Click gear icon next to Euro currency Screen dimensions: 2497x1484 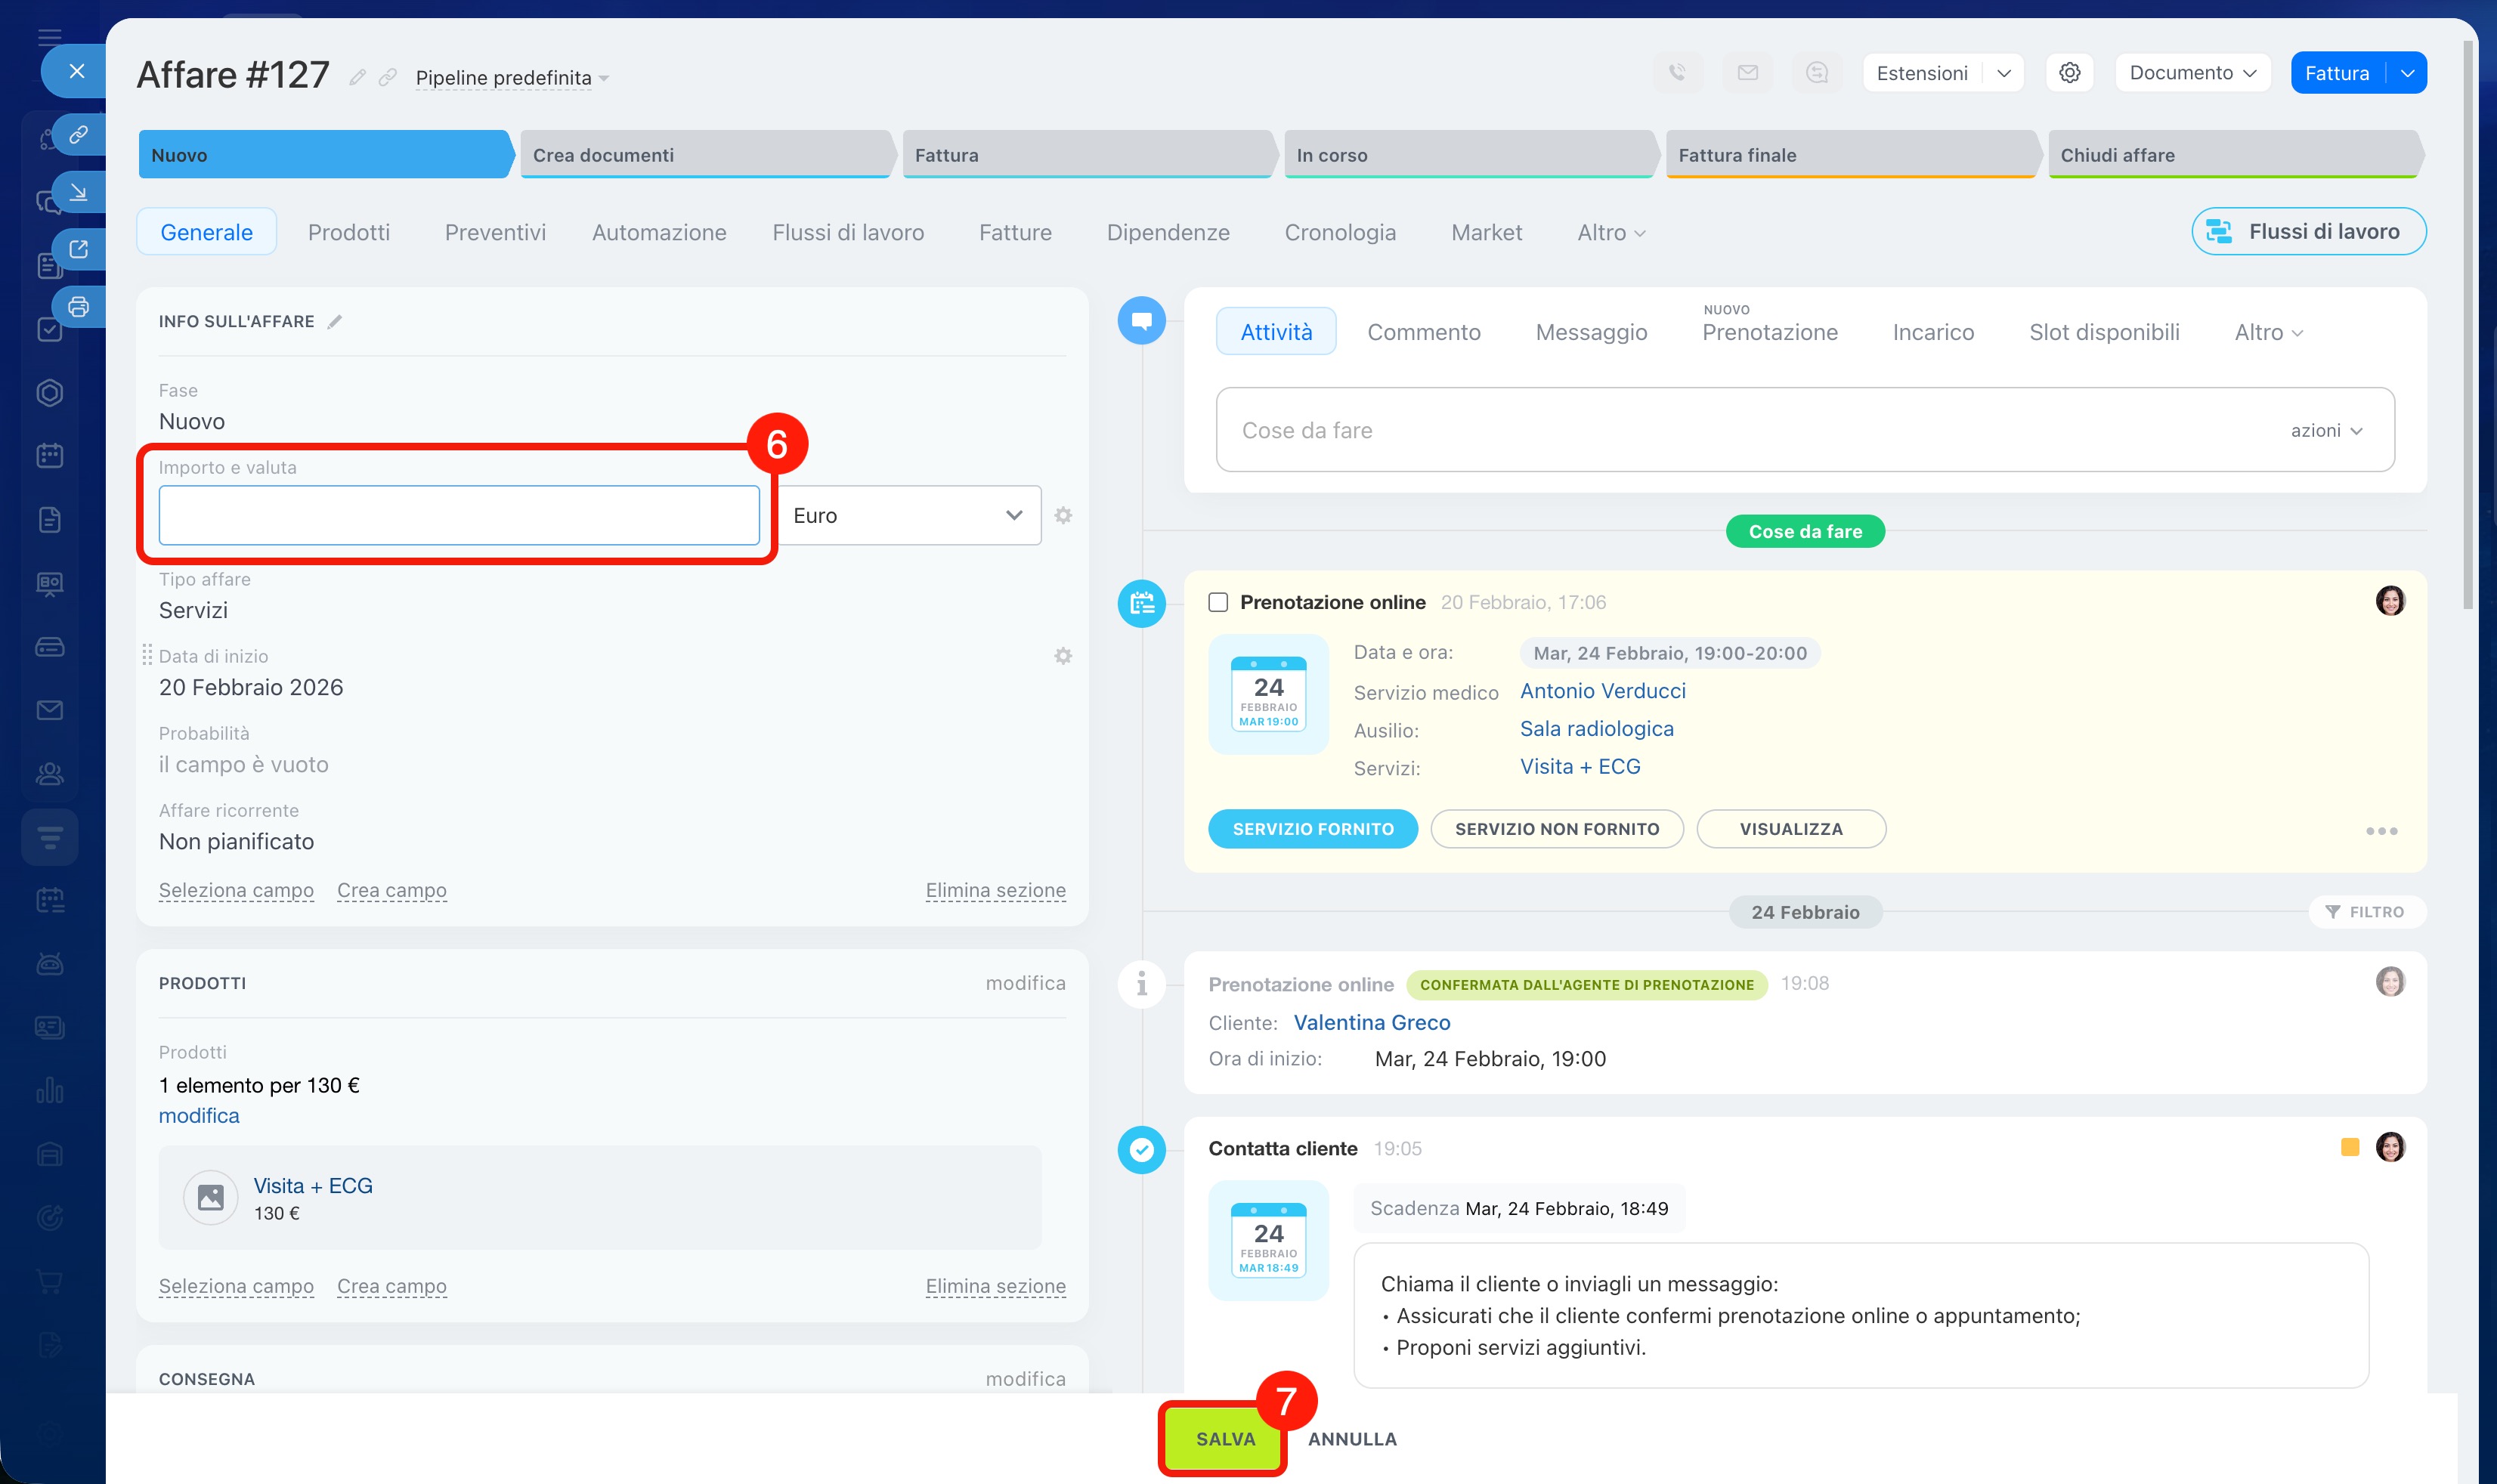tap(1063, 515)
